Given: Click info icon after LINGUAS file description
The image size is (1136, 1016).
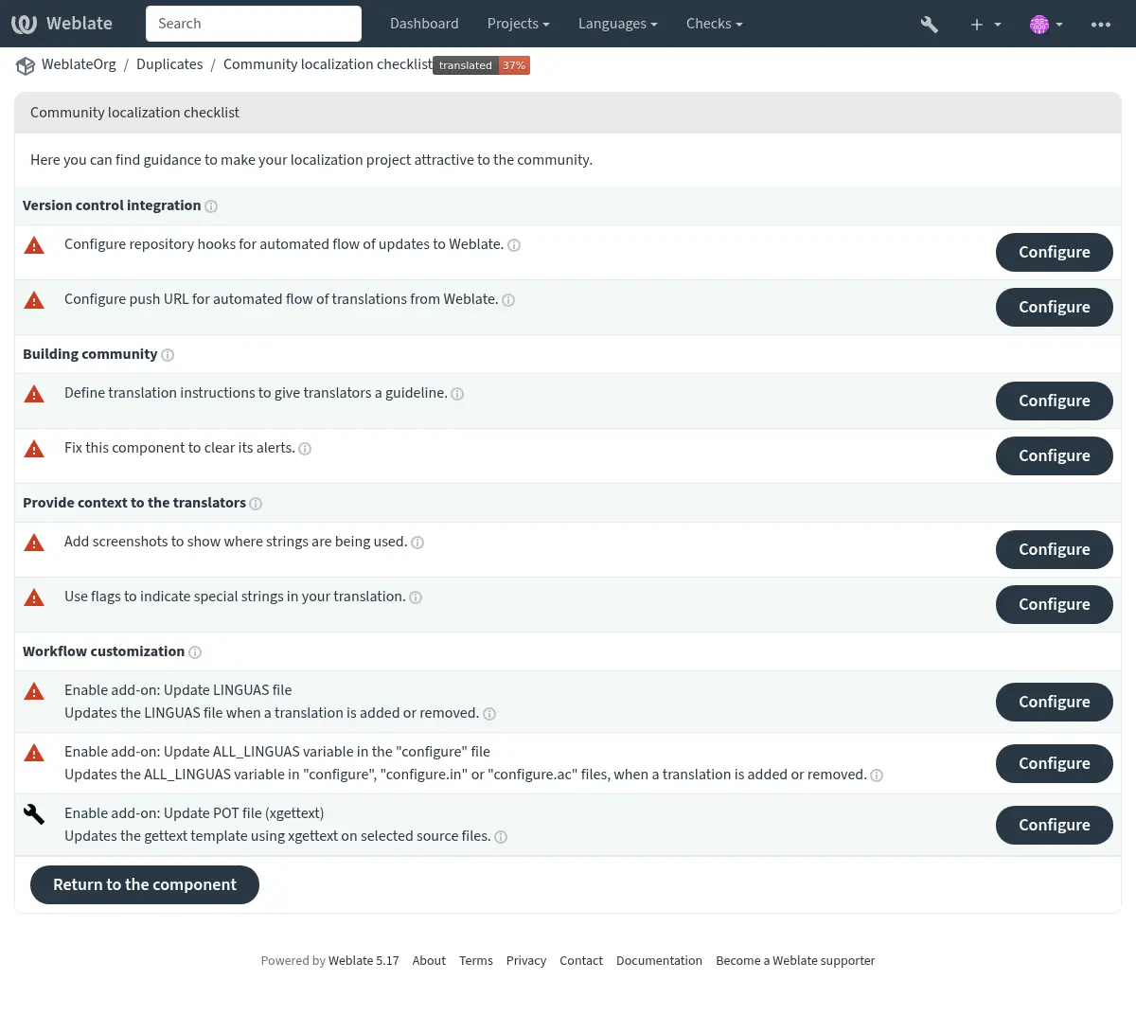Looking at the screenshot, I should (x=489, y=714).
